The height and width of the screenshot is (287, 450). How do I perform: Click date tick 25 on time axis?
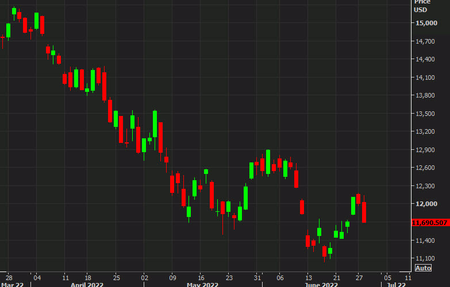116,278
